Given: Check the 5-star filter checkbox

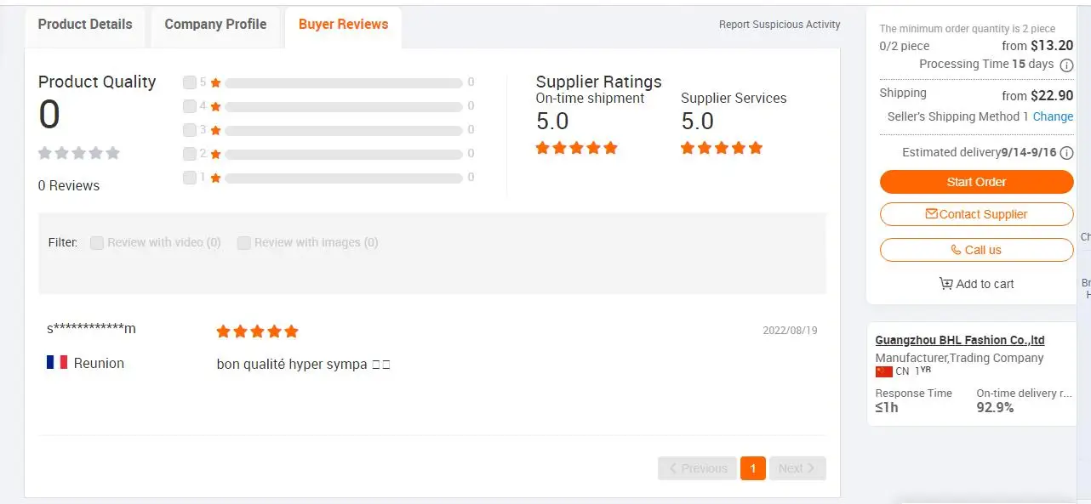Looking at the screenshot, I should [x=190, y=82].
